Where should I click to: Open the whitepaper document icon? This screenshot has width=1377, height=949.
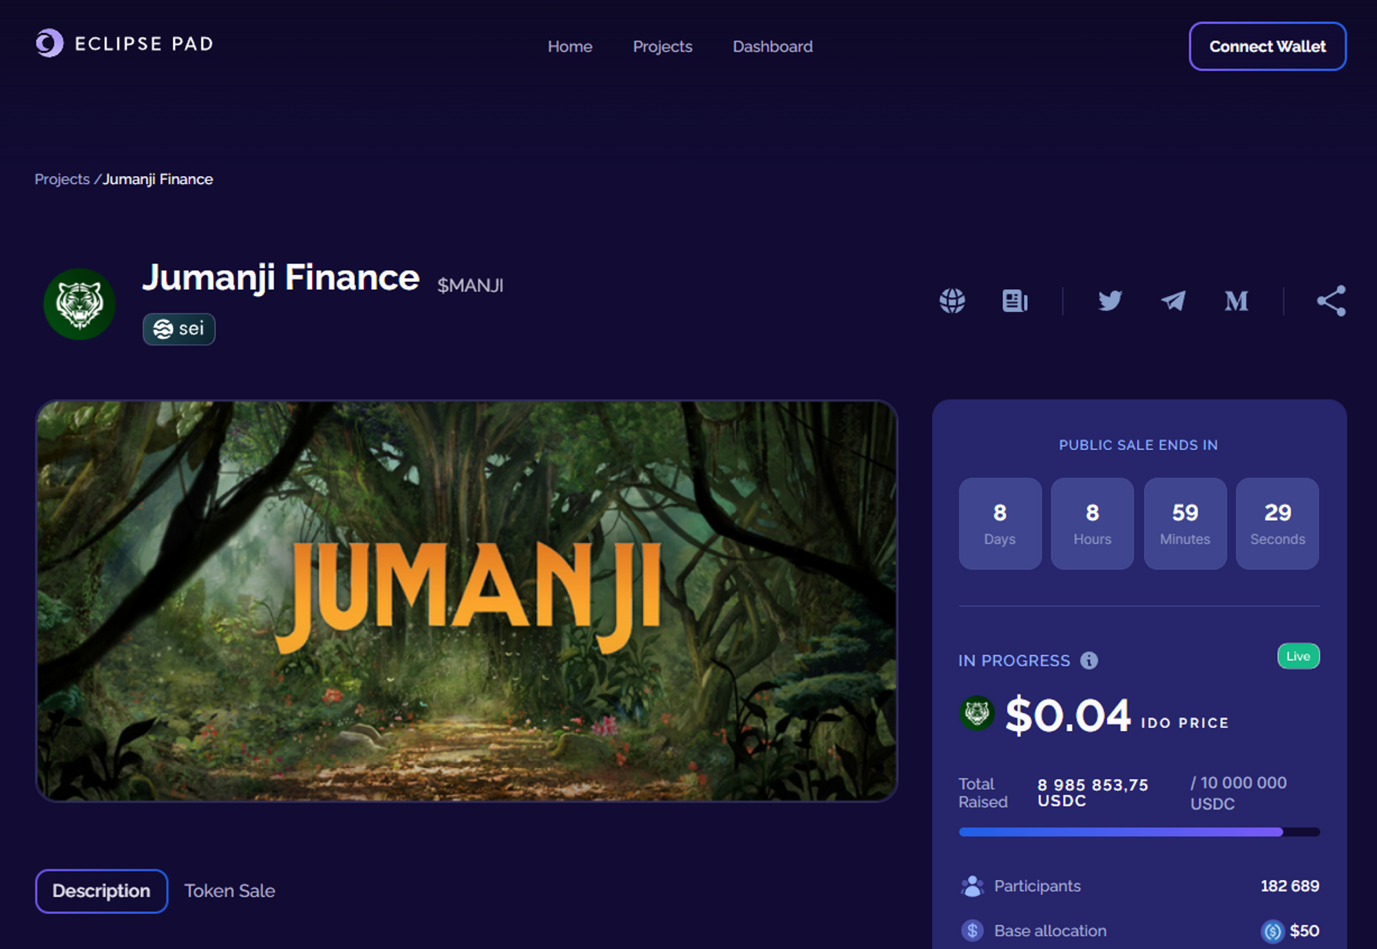pyautogui.click(x=1015, y=301)
